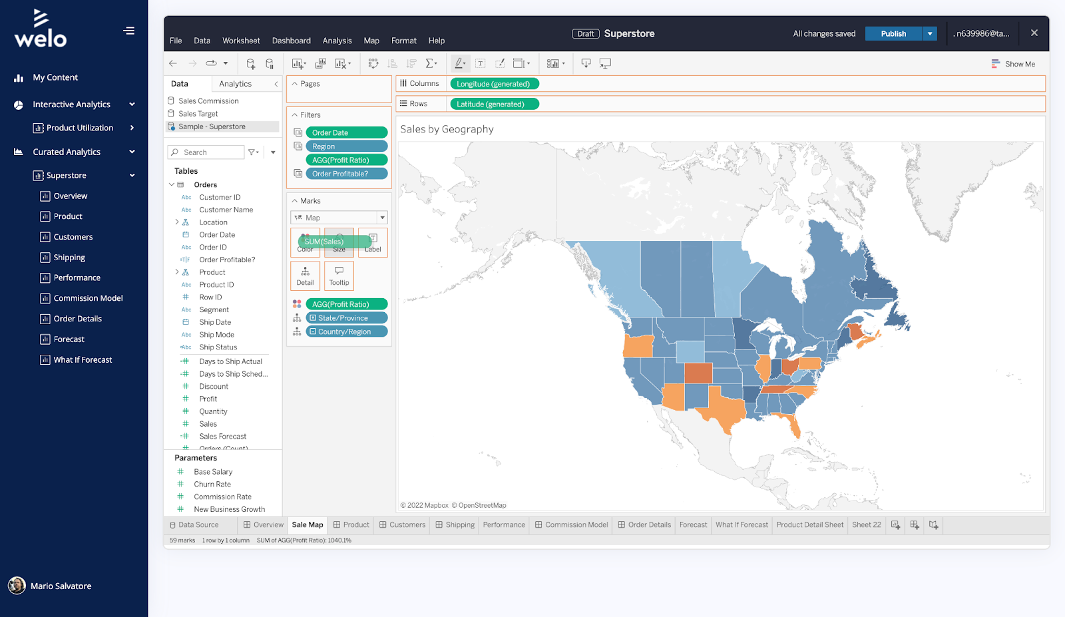Open the Tooltip card in Marks
1065x617 pixels.
[339, 276]
